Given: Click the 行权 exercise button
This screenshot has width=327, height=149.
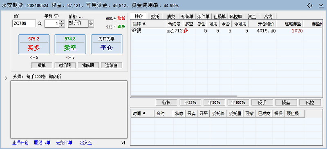Looking at the screenshot, I should pos(166,102).
